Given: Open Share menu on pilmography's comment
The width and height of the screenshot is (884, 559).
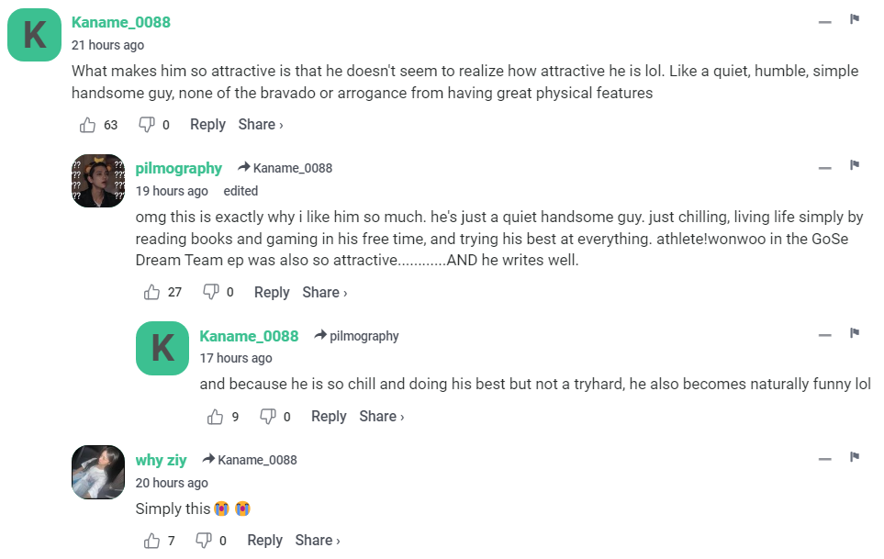Looking at the screenshot, I should pyautogui.click(x=325, y=293).
